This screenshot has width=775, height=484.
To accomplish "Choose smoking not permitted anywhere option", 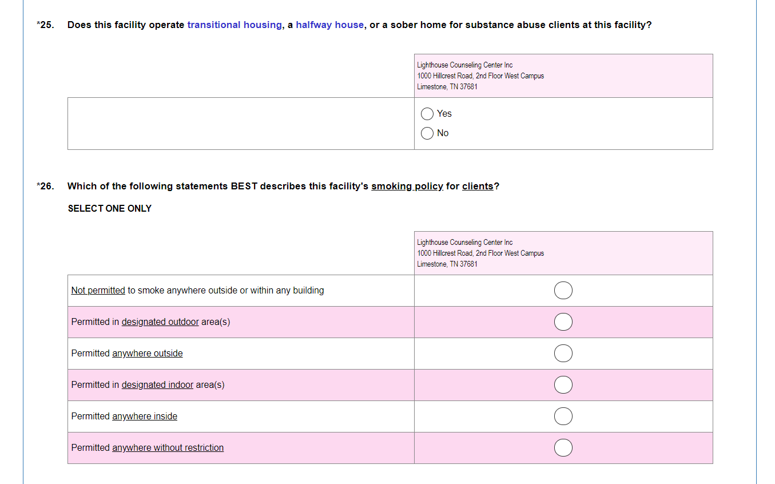I will (563, 291).
